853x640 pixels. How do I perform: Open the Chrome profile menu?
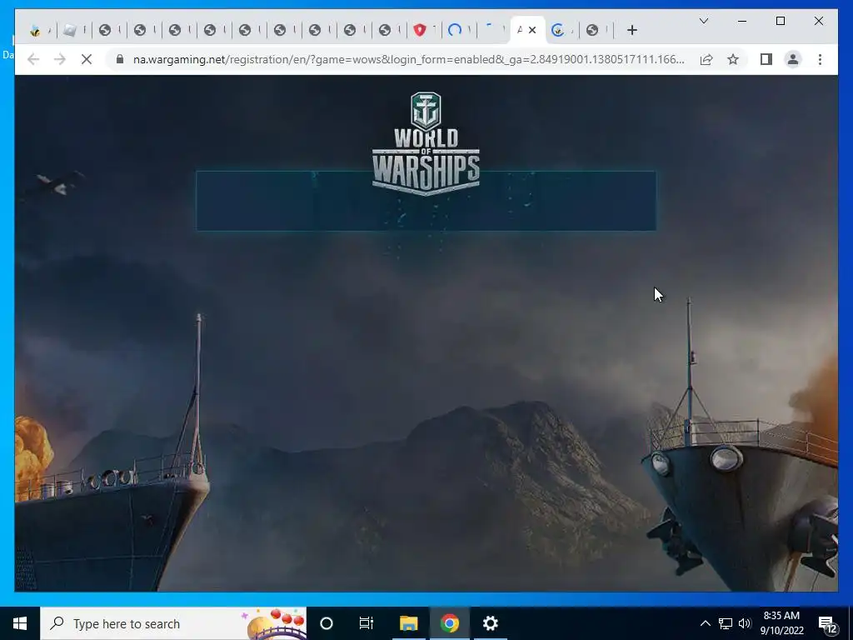tap(793, 59)
